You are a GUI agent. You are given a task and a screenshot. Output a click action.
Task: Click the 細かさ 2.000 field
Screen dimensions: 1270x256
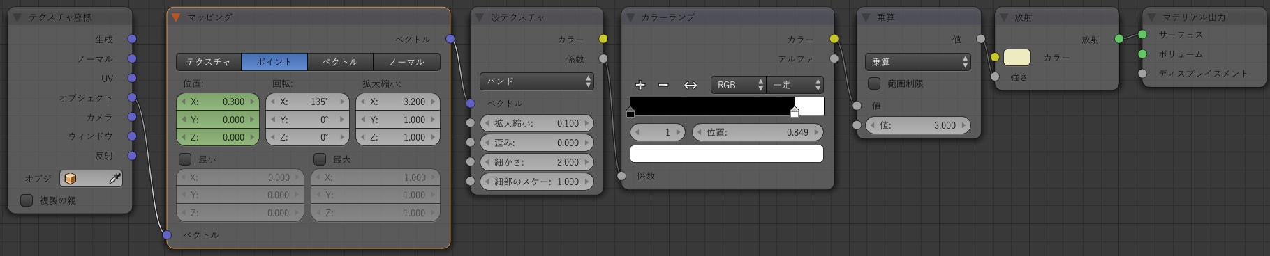(x=537, y=162)
